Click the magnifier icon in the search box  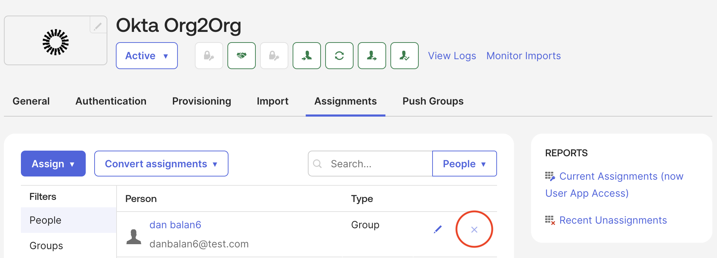pyautogui.click(x=317, y=164)
